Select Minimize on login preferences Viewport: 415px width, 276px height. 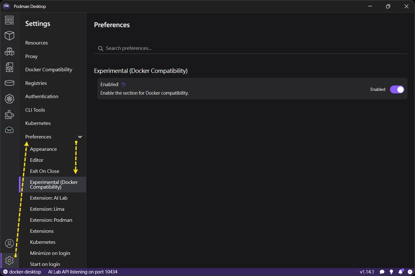(x=50, y=253)
